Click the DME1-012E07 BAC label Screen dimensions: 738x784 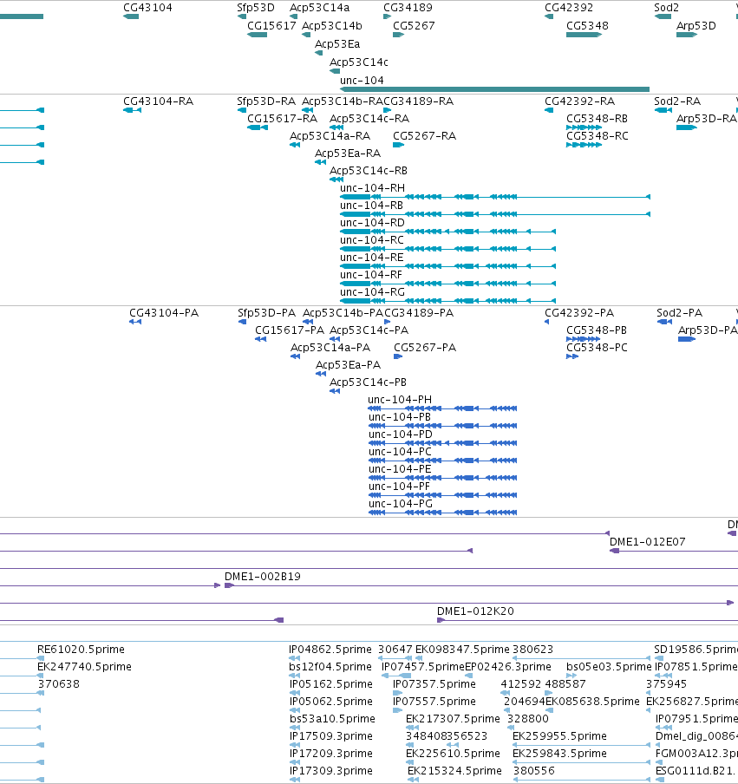pyautogui.click(x=647, y=541)
